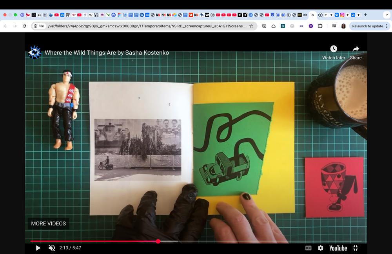The image size is (392, 254).
Task: Open Chrome's three-dot menu
Action: [x=387, y=26]
